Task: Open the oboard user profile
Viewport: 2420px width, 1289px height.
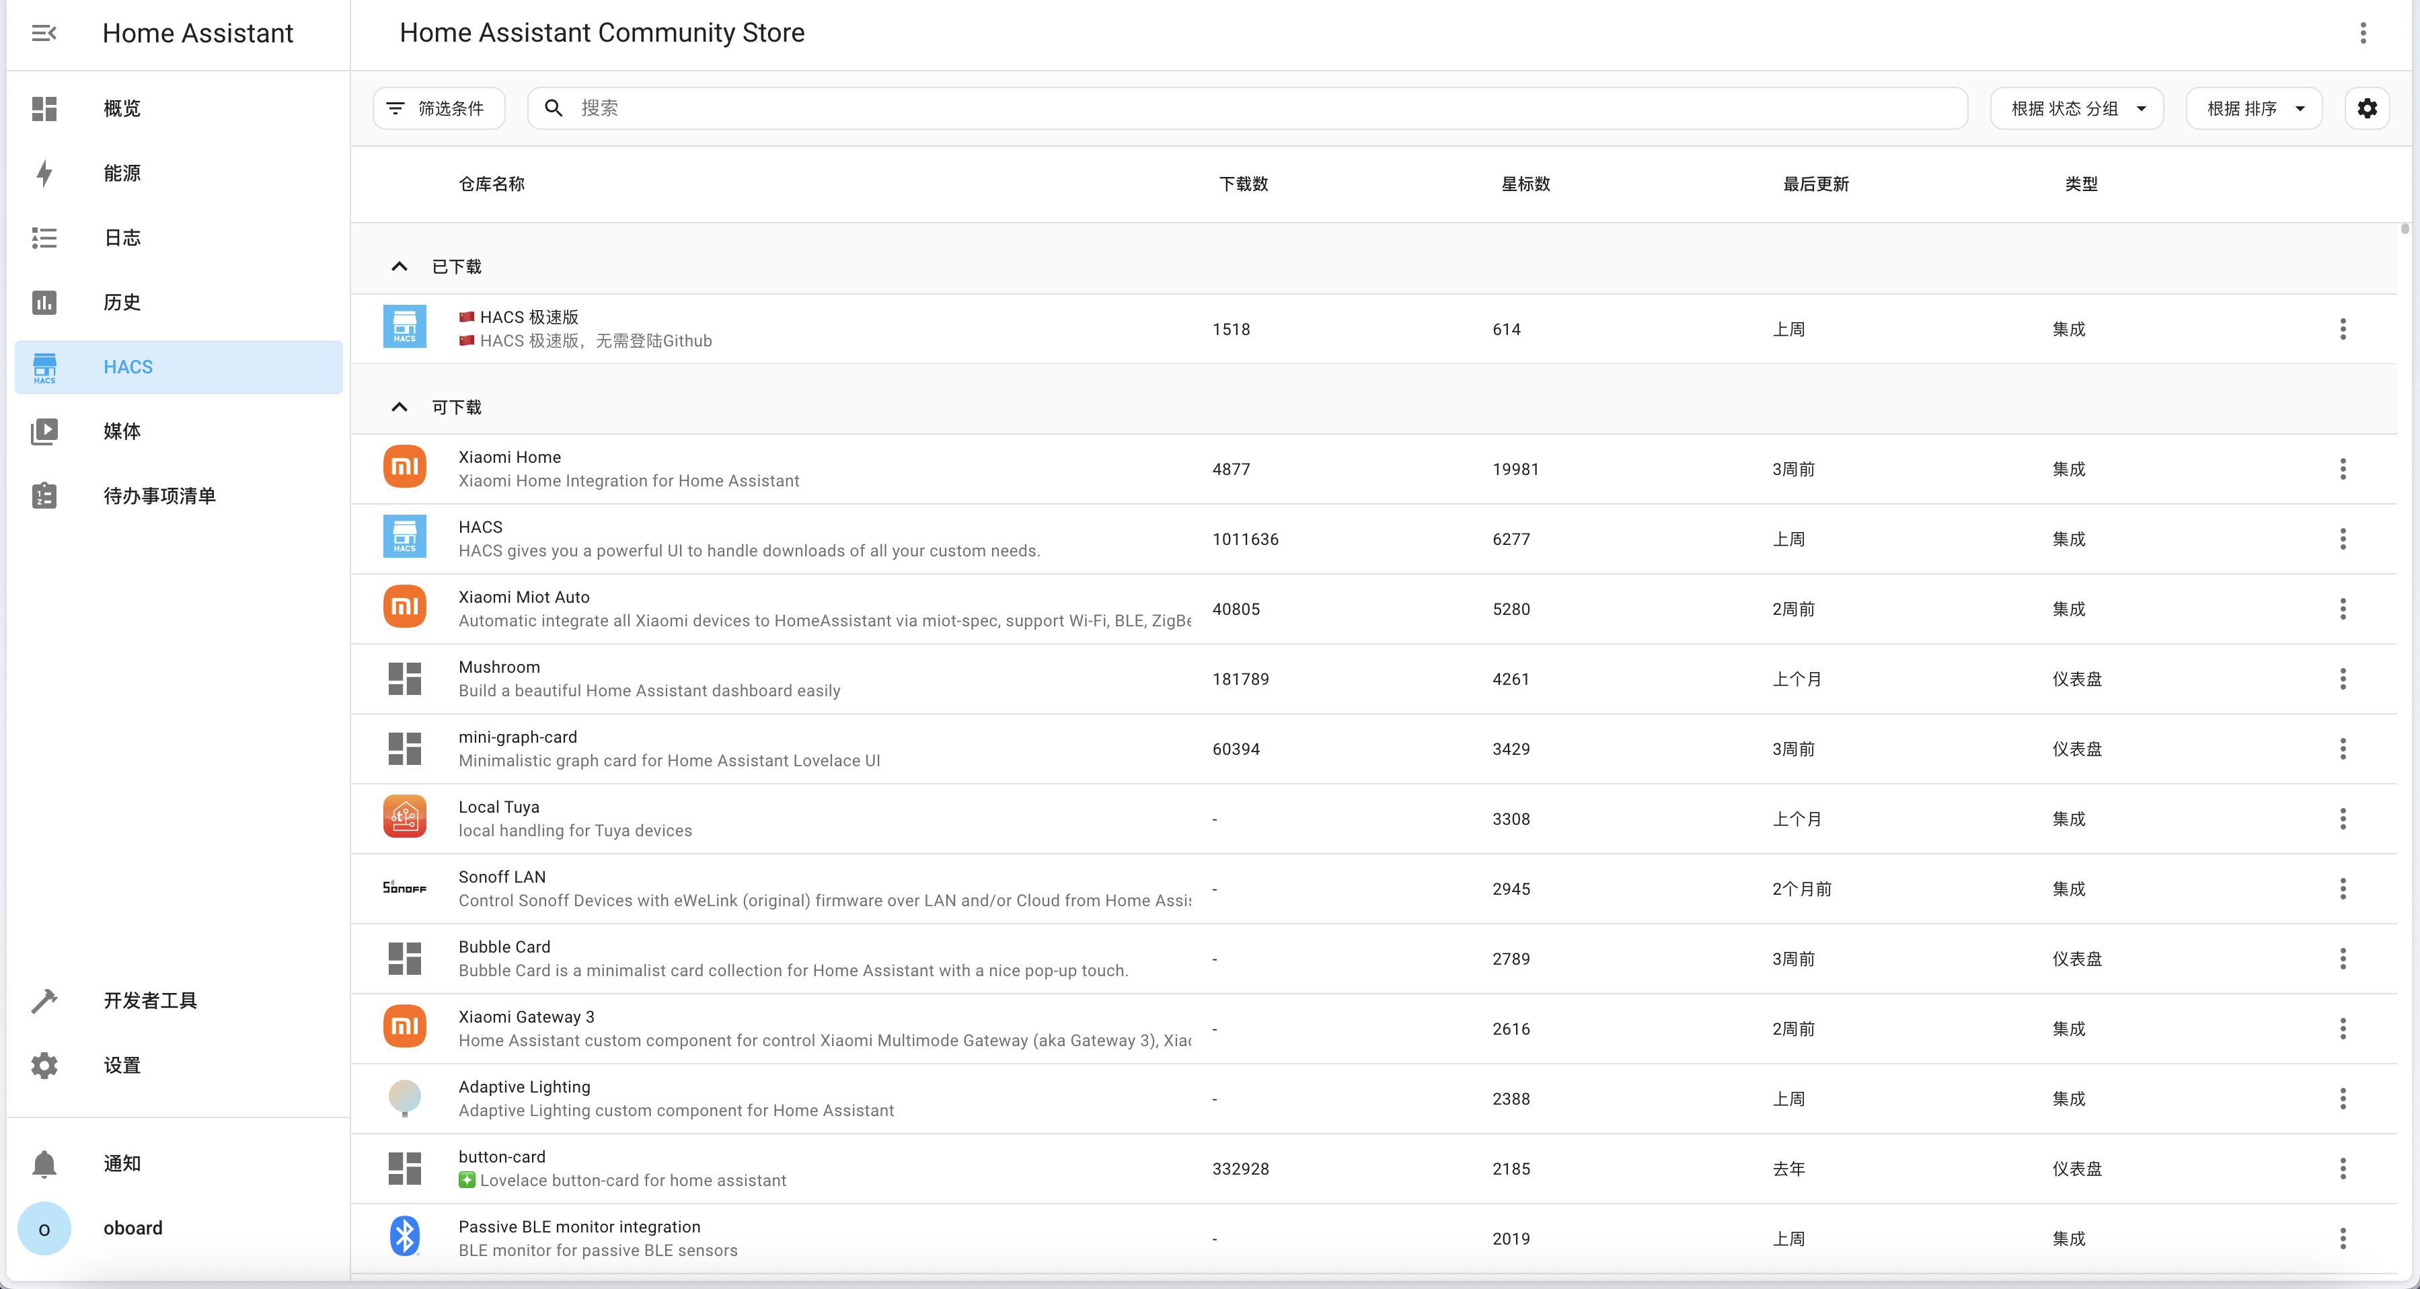Action: (x=178, y=1229)
